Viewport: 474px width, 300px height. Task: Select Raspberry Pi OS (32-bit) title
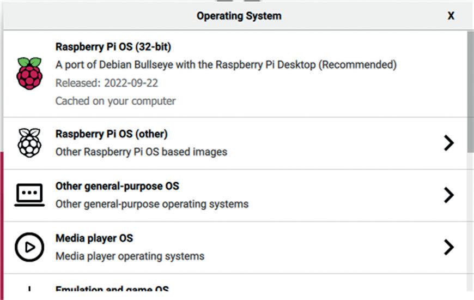(x=113, y=47)
